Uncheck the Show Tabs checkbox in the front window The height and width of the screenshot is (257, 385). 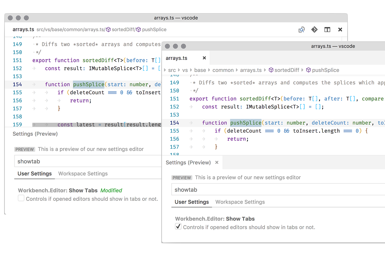pos(178,226)
